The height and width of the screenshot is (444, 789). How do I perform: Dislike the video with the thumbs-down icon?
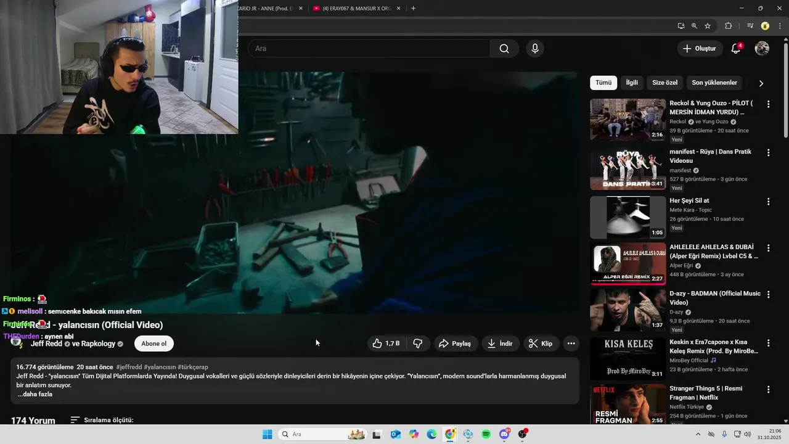tap(417, 343)
